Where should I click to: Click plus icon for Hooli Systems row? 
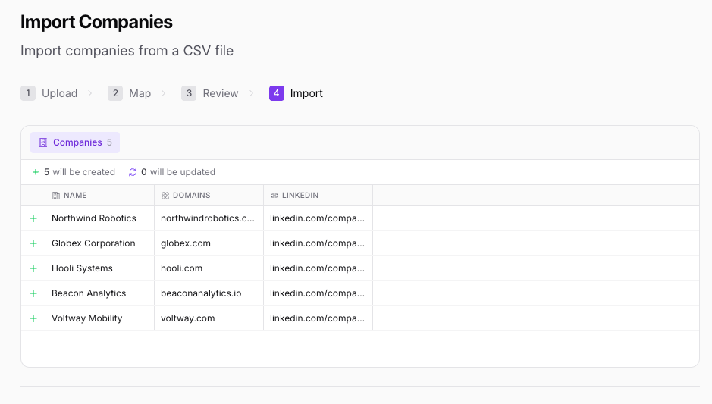tap(33, 268)
